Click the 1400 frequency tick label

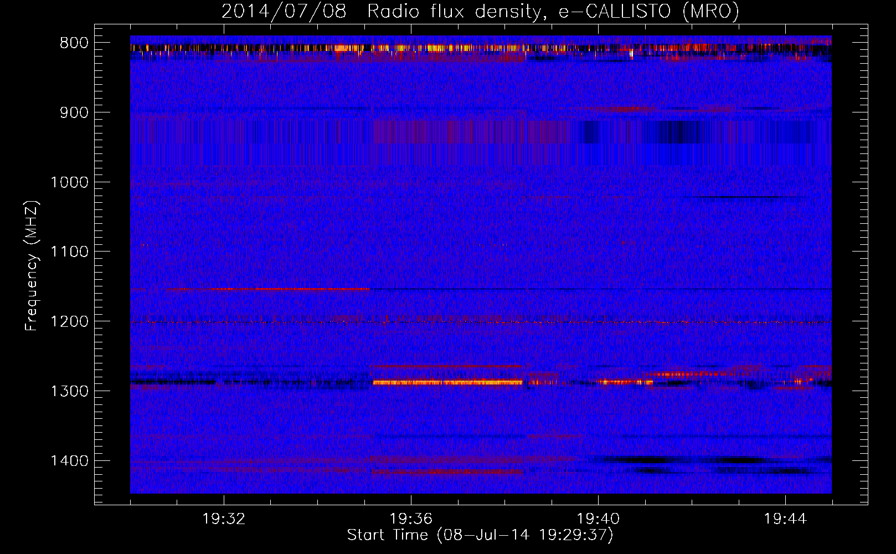click(69, 461)
